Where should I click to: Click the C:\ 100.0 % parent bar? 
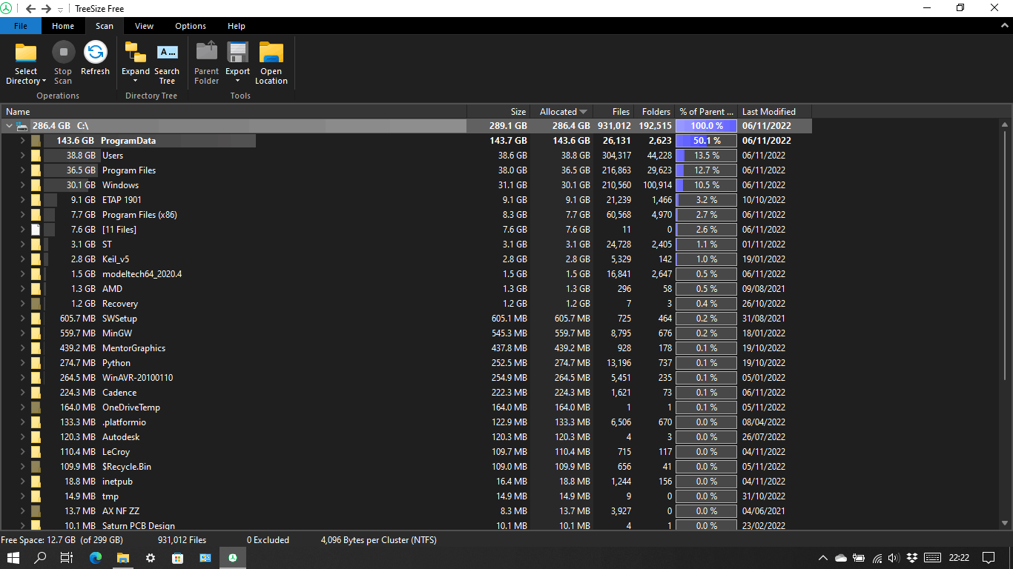pyautogui.click(x=706, y=126)
